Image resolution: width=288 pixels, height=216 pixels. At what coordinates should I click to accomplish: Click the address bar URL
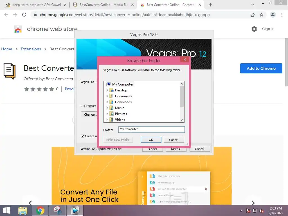[125, 15]
